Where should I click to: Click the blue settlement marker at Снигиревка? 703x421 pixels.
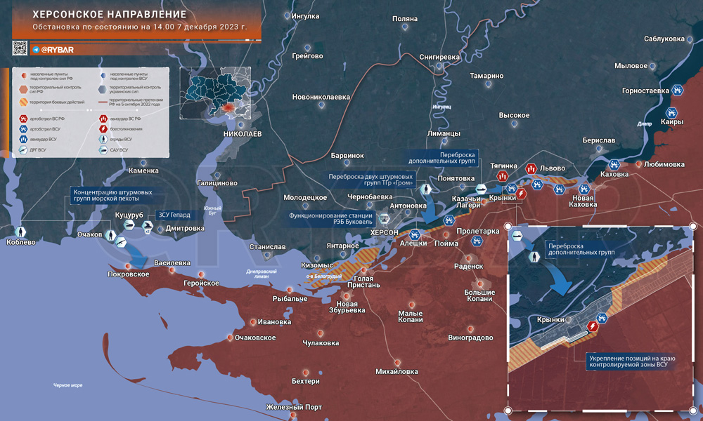tap(439, 66)
